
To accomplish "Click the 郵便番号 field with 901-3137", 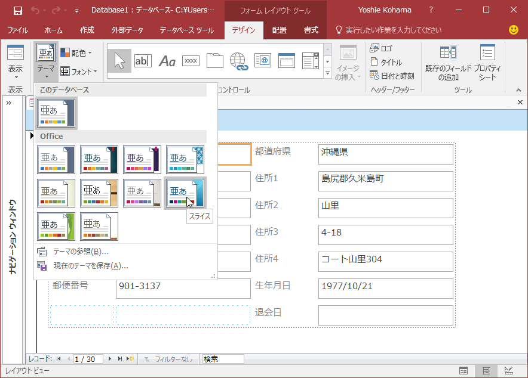I will pyautogui.click(x=183, y=289).
